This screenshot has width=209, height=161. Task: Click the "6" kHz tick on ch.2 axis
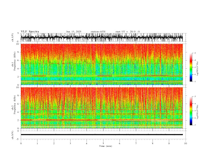[x=18, y=104]
